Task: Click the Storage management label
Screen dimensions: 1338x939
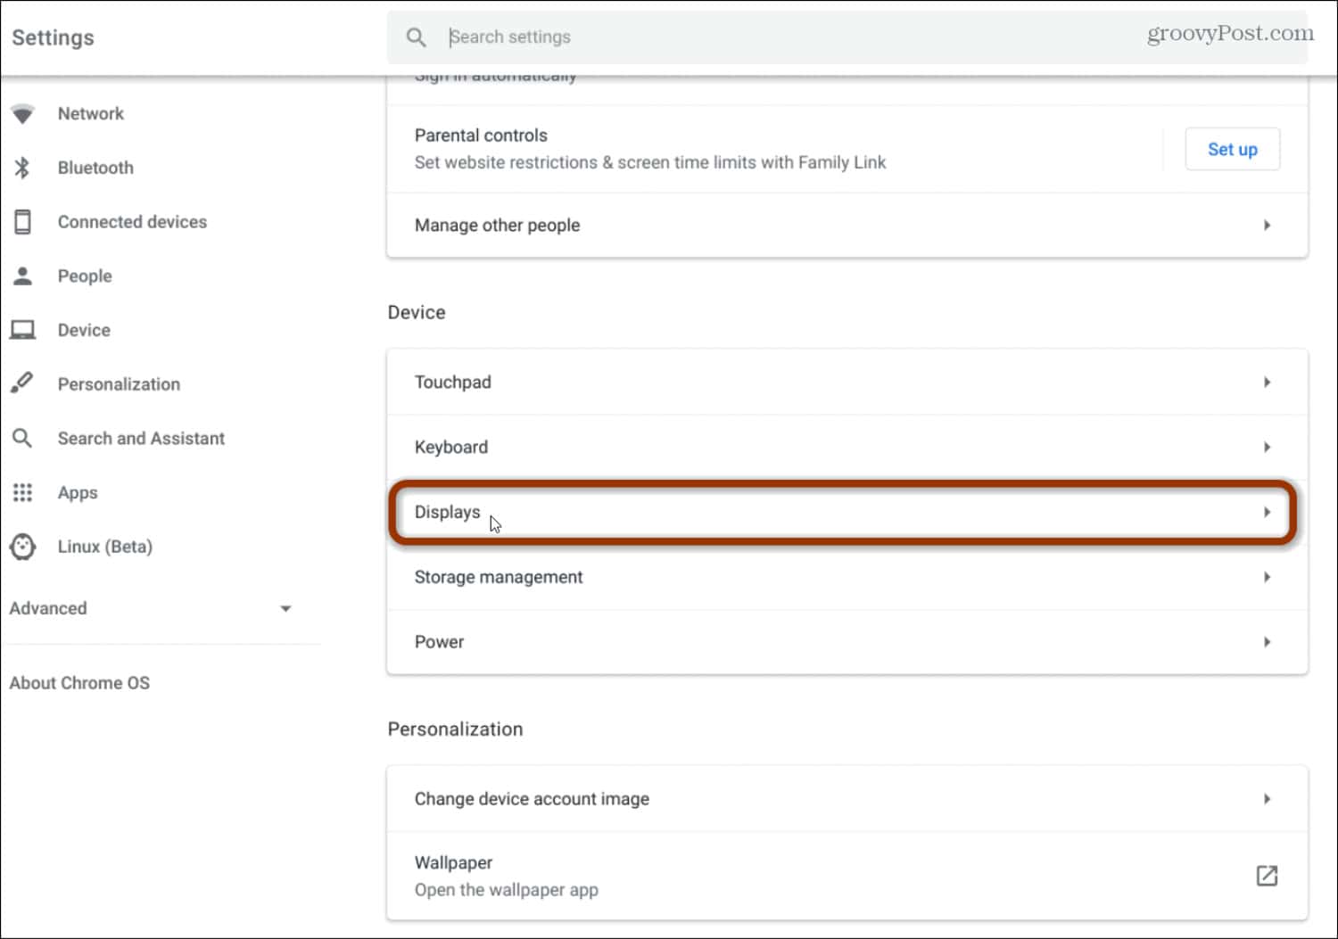Action: coord(498,577)
